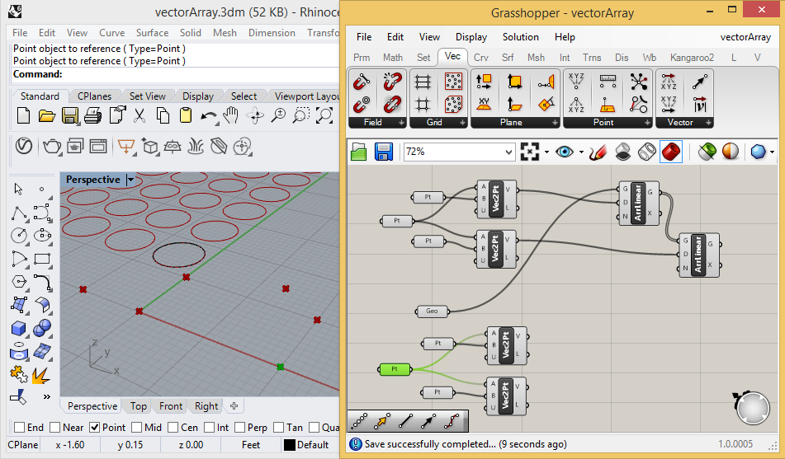Select the Sketch pencil tool in Grasshopper
This screenshot has height=459, width=785.
598,152
